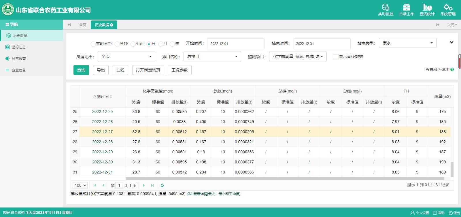Screen dimensions: 461x217
Task: Switch to the 首页 tab
Action: click(x=83, y=25)
